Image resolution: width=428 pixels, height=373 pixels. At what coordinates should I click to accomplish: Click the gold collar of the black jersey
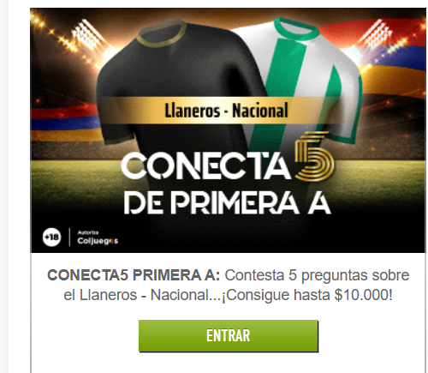click(162, 33)
